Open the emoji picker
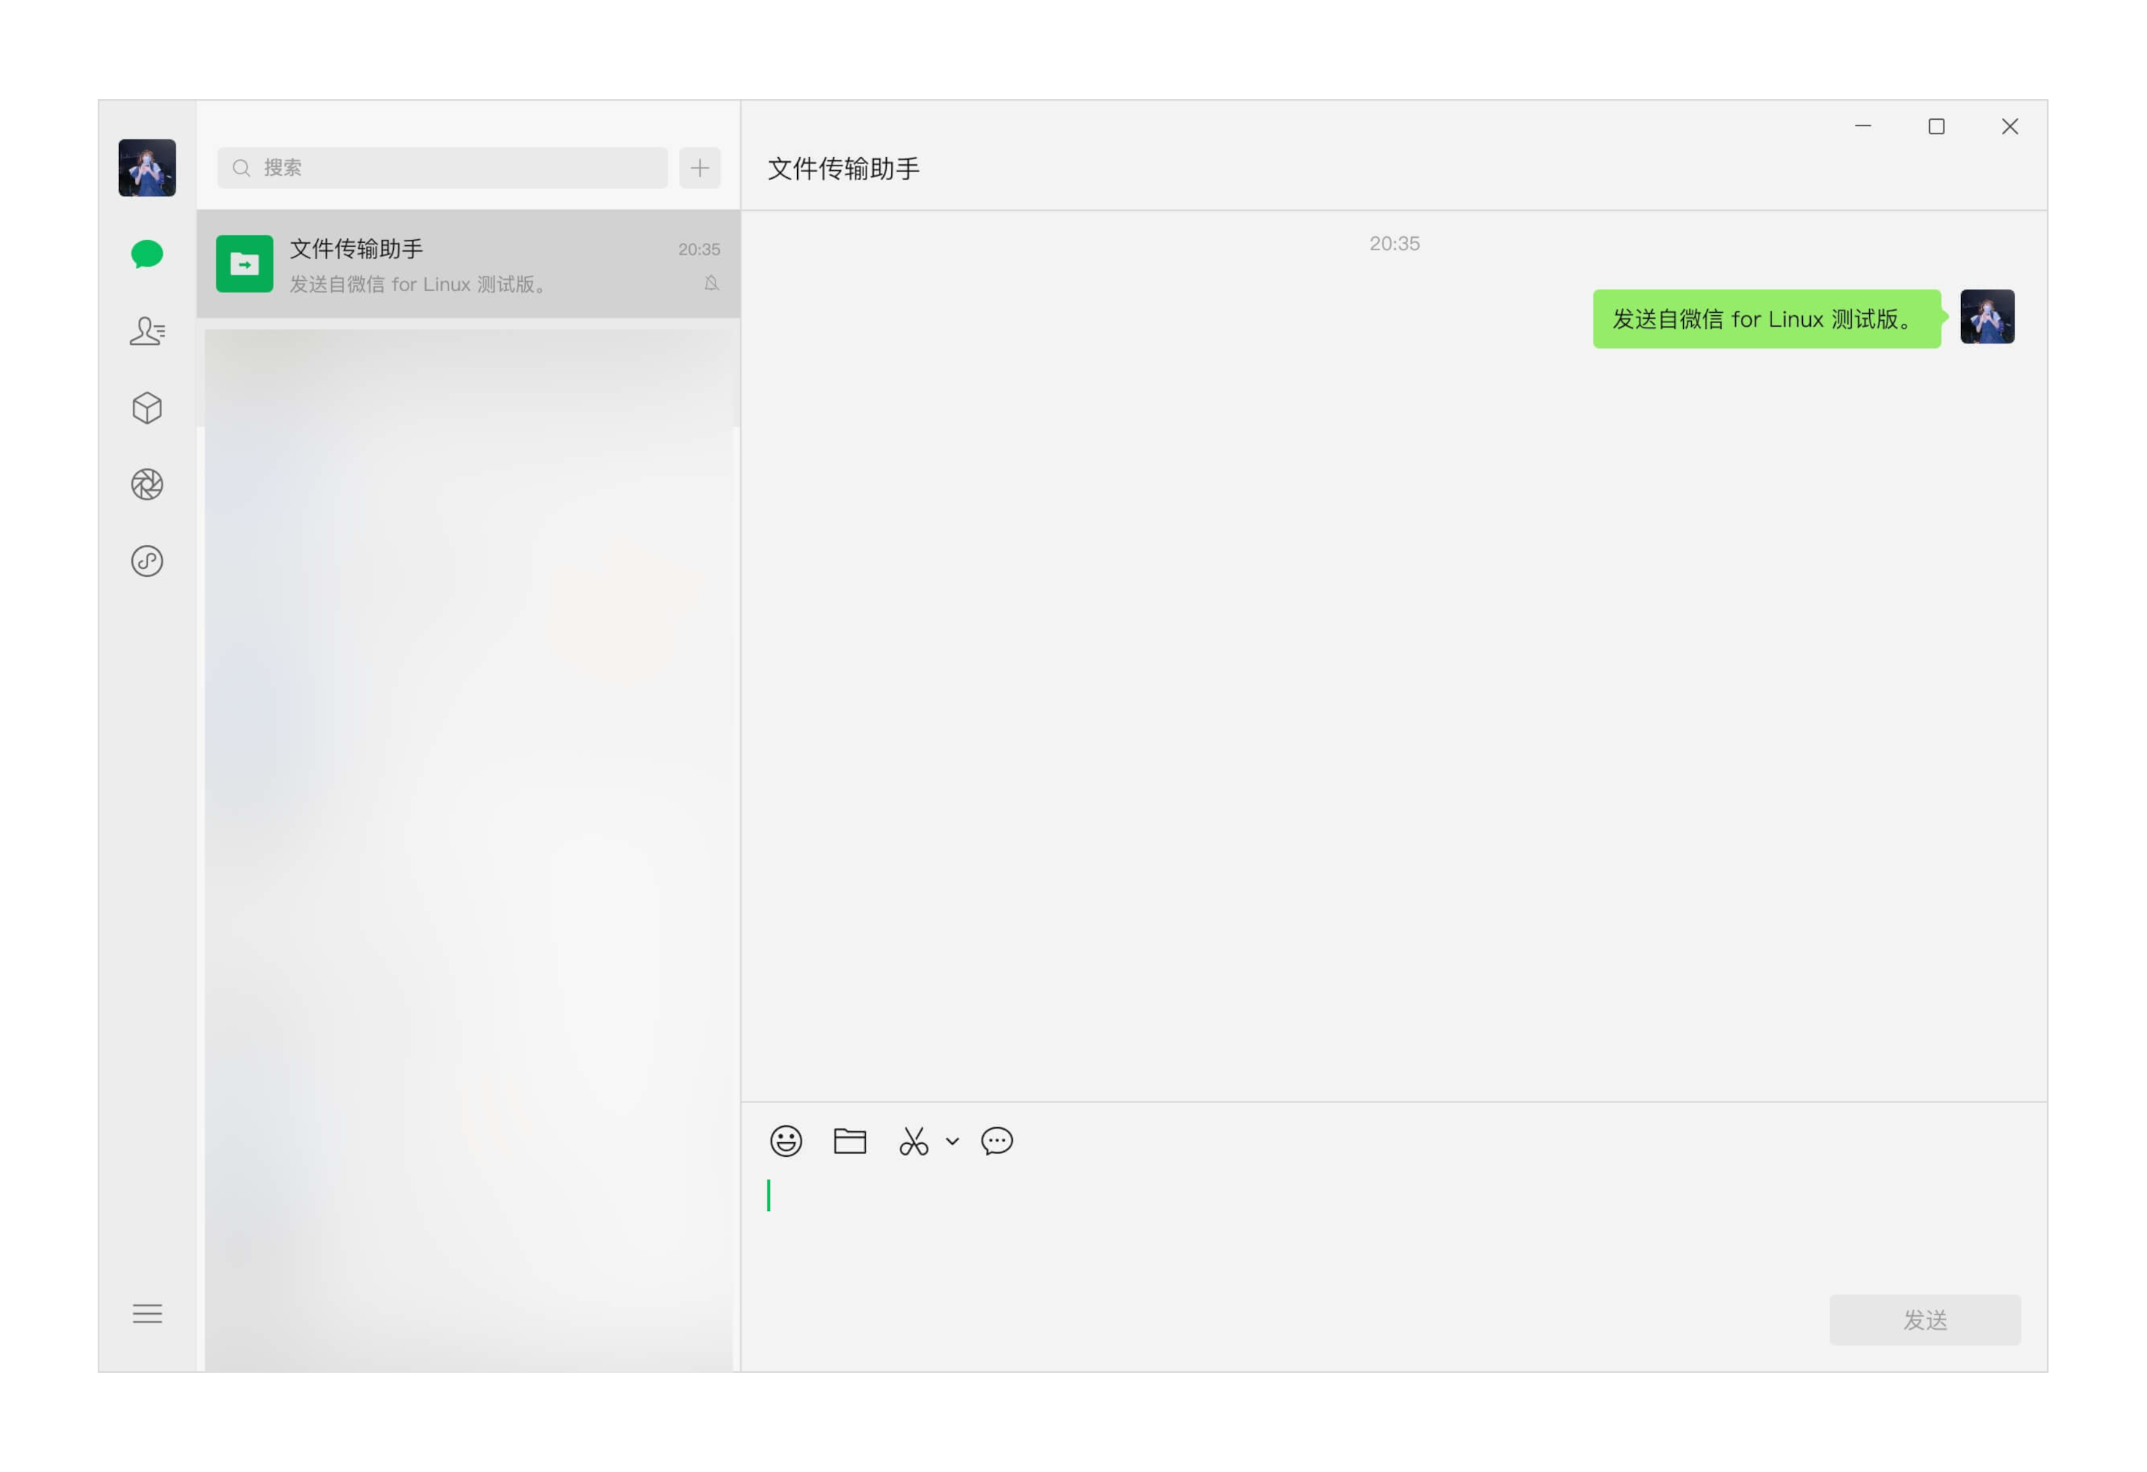Viewport: 2147px width, 1472px height. pos(786,1141)
